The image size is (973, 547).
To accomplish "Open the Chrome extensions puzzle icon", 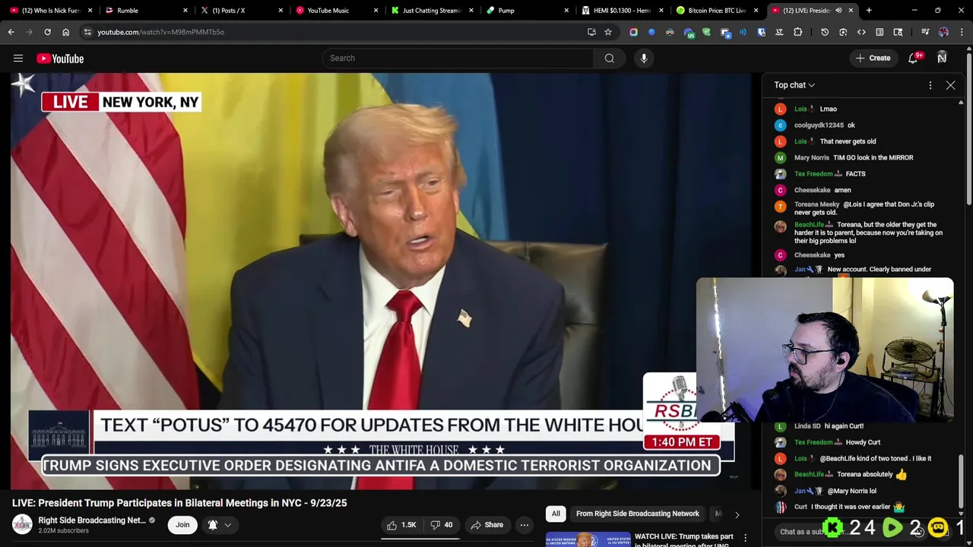I will (797, 32).
